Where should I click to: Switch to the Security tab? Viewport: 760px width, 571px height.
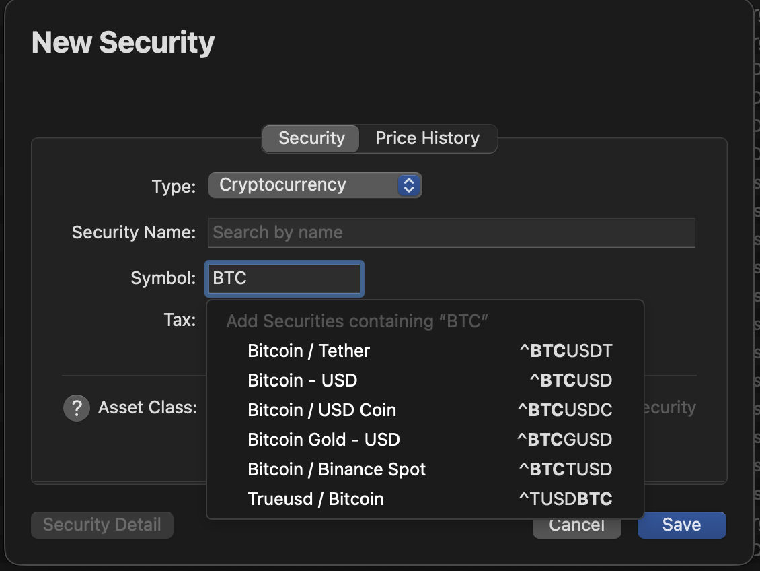311,139
